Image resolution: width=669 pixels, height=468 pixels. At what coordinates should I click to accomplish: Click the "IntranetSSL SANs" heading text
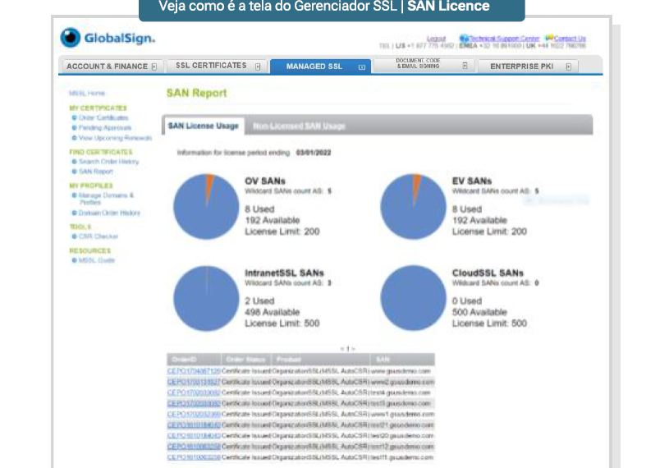point(284,273)
